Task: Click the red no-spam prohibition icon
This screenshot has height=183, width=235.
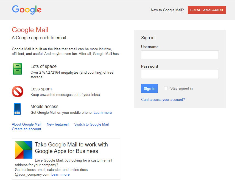Action: (x=18, y=92)
